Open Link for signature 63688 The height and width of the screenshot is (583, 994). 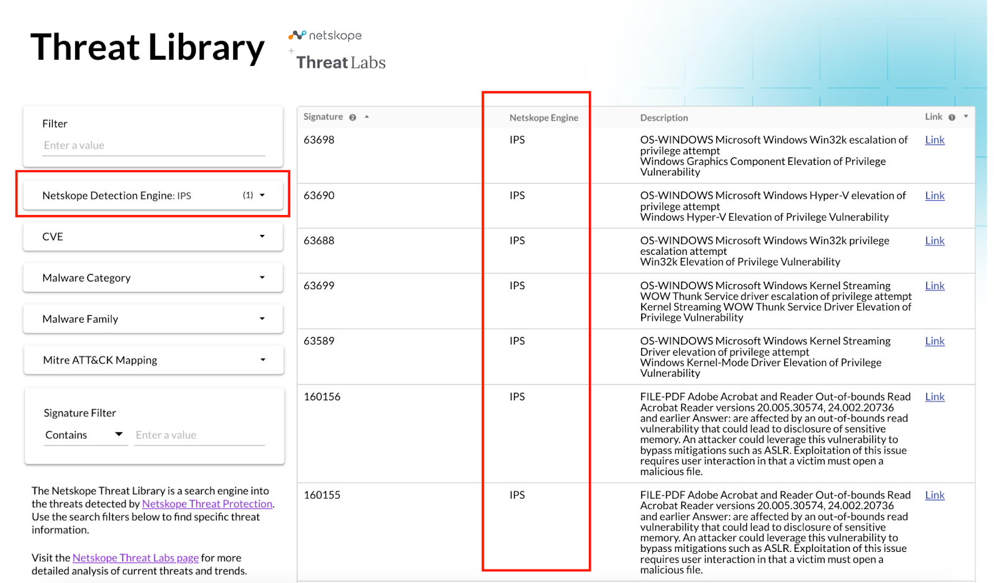coord(934,241)
